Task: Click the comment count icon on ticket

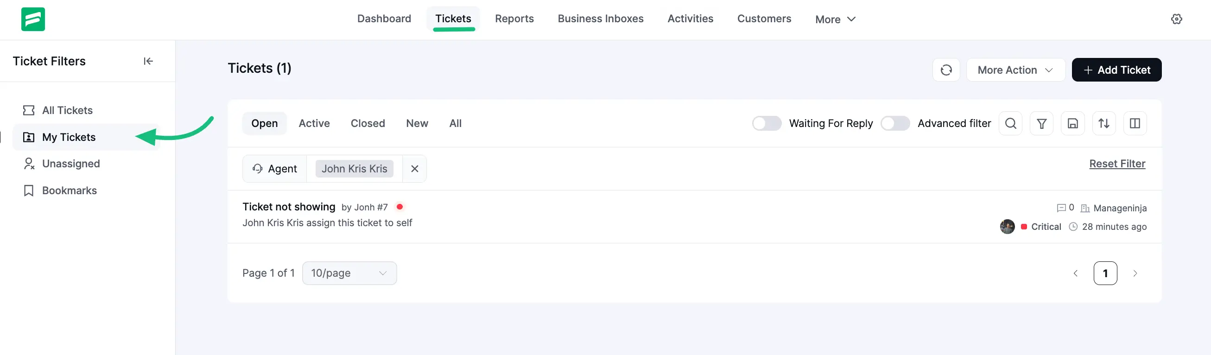Action: click(1060, 208)
